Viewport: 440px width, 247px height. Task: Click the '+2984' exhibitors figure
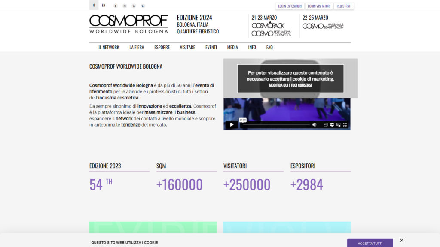(307, 184)
